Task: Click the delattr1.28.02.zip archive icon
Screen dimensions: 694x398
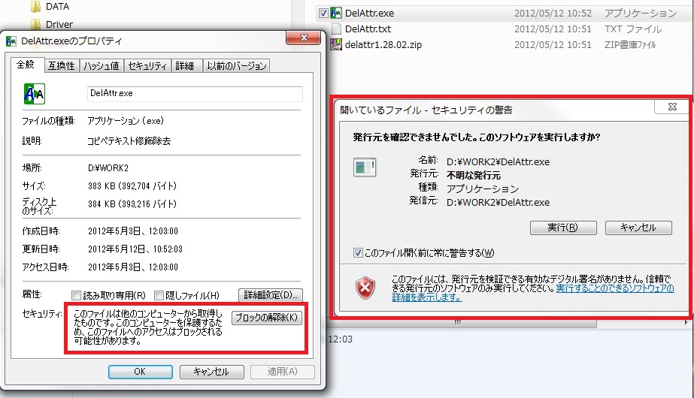Action: [337, 45]
